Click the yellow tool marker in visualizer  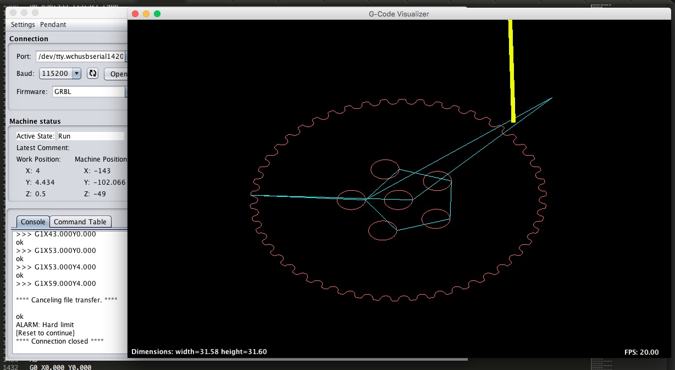pos(512,70)
